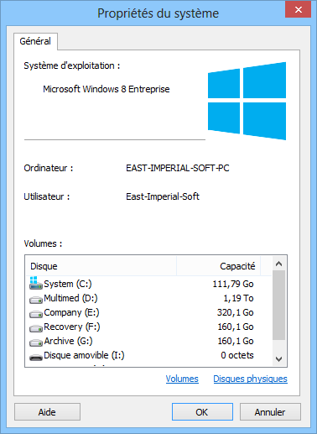Click the EAST-IMPERIAL-SOFT-PC computer name
This screenshot has width=317, height=434.
point(178,168)
